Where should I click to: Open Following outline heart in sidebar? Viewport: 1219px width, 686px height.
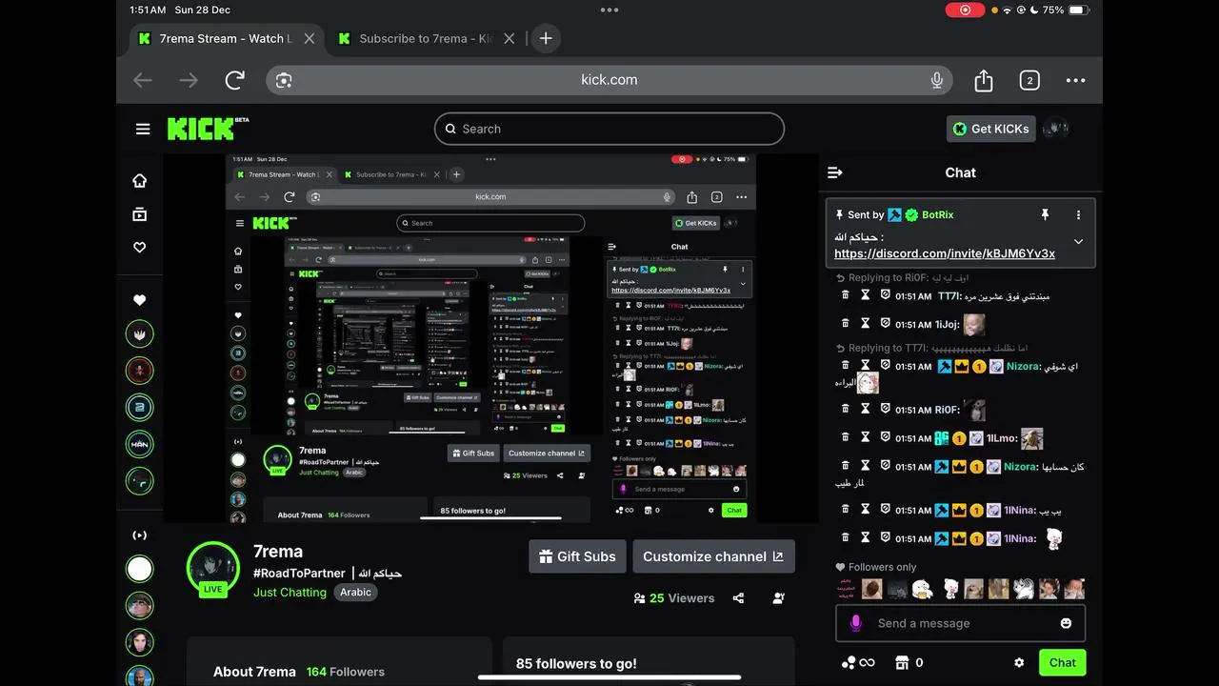point(140,247)
